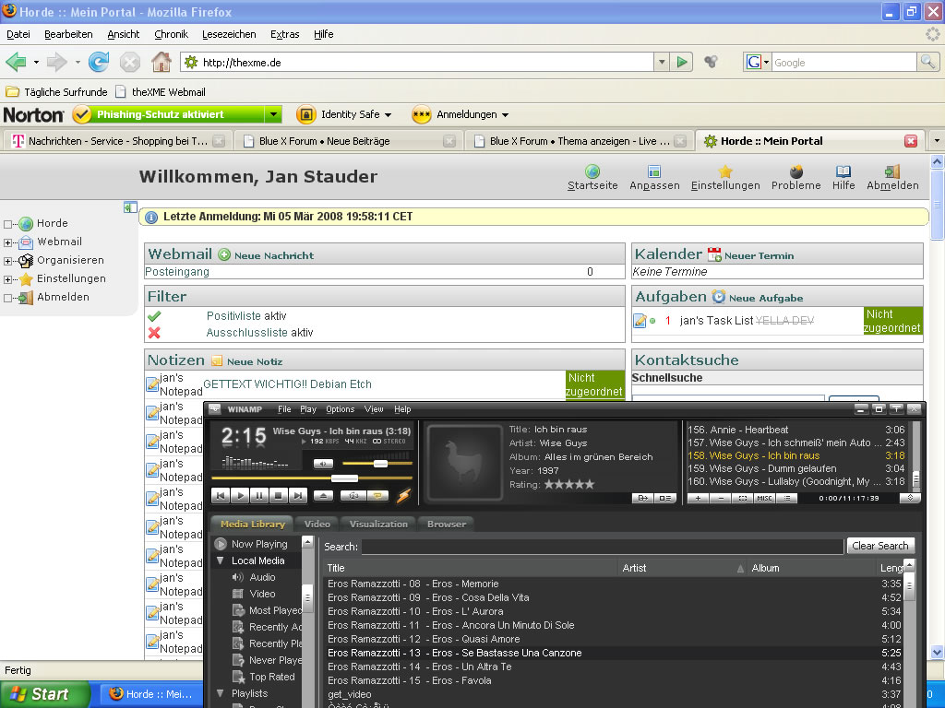Open Winamp's Options menu
The height and width of the screenshot is (708, 945).
pyautogui.click(x=340, y=409)
